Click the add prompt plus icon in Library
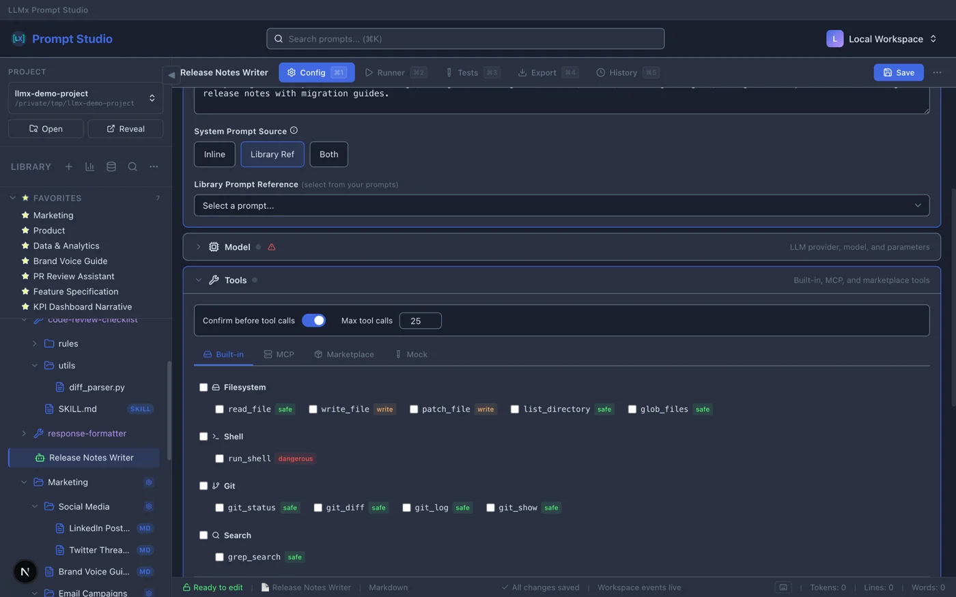The height and width of the screenshot is (597, 956). 68,166
